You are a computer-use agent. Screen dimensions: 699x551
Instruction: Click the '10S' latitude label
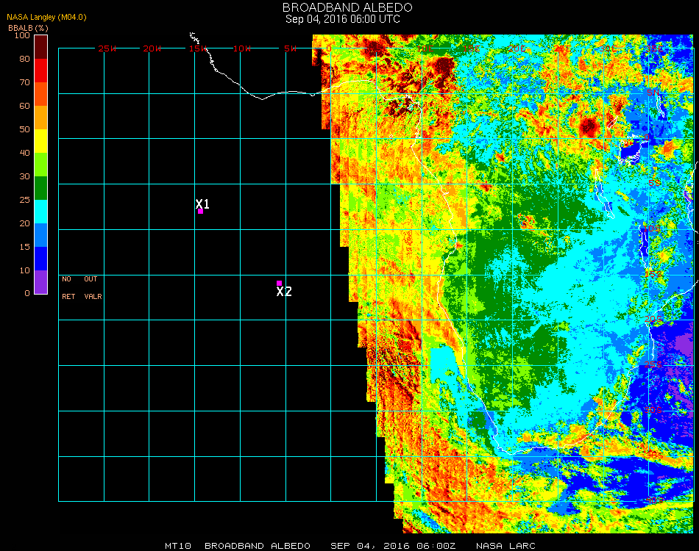652,228
